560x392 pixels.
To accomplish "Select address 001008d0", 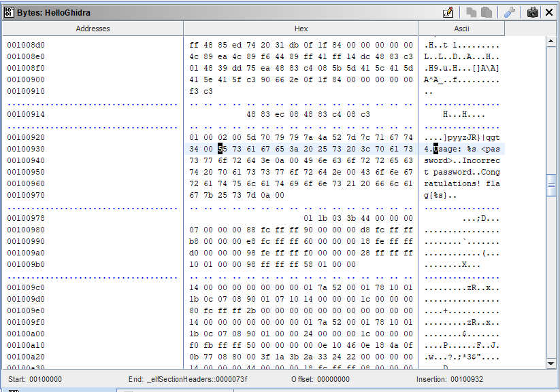I will click(x=26, y=45).
